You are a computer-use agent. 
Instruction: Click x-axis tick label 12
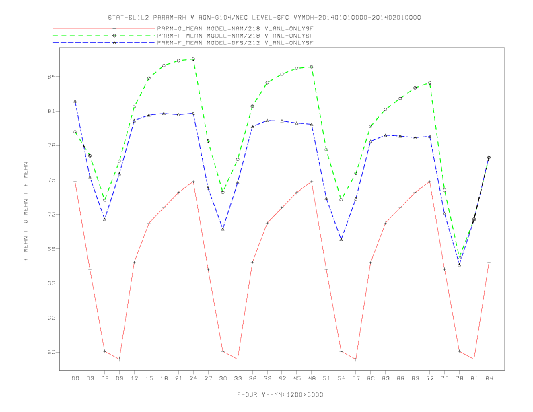pos(135,378)
